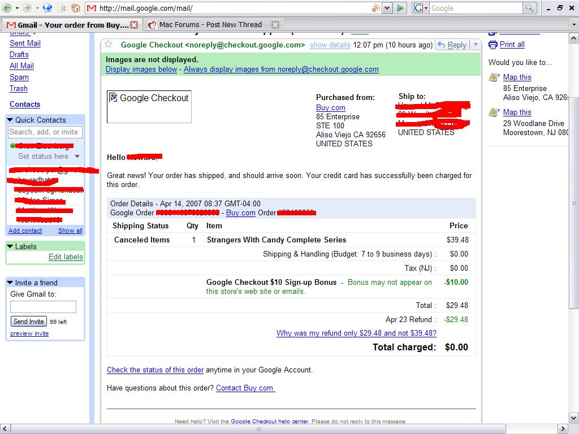This screenshot has height=434, width=579.
Task: Click the browser Forward arrow icon
Action: click(27, 8)
